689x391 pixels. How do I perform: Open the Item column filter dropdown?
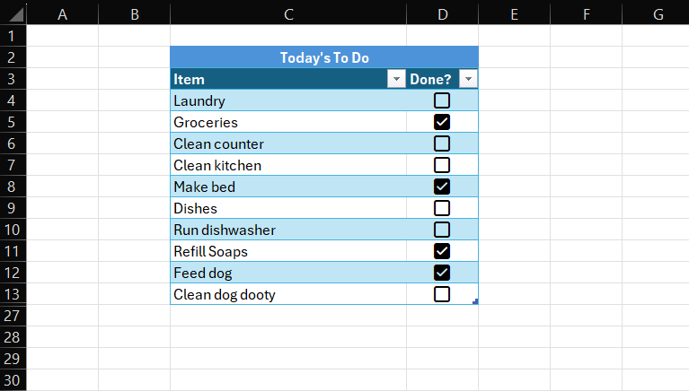click(396, 80)
